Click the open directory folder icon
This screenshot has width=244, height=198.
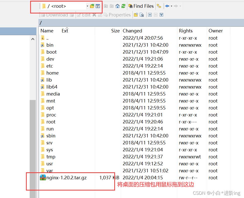click(92, 6)
